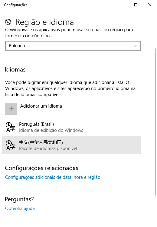
Task: Select Português (Brasil) in the language list
Action: [x=71, y=127]
